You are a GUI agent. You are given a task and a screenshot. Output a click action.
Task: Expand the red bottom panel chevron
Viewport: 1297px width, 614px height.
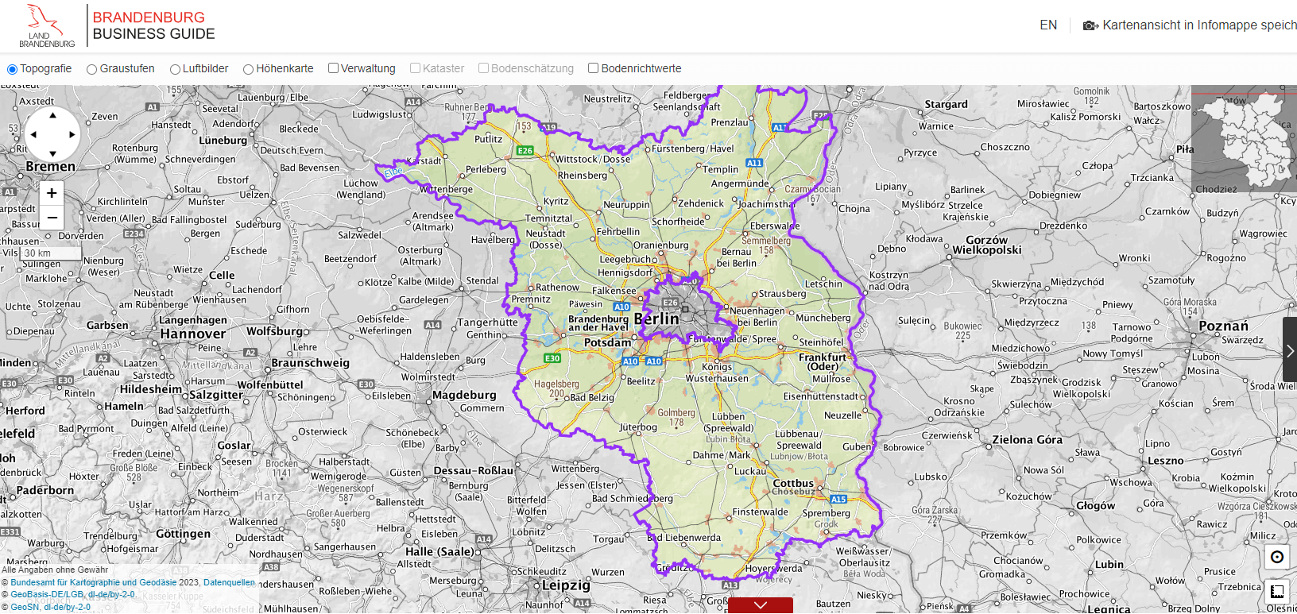coord(760,605)
